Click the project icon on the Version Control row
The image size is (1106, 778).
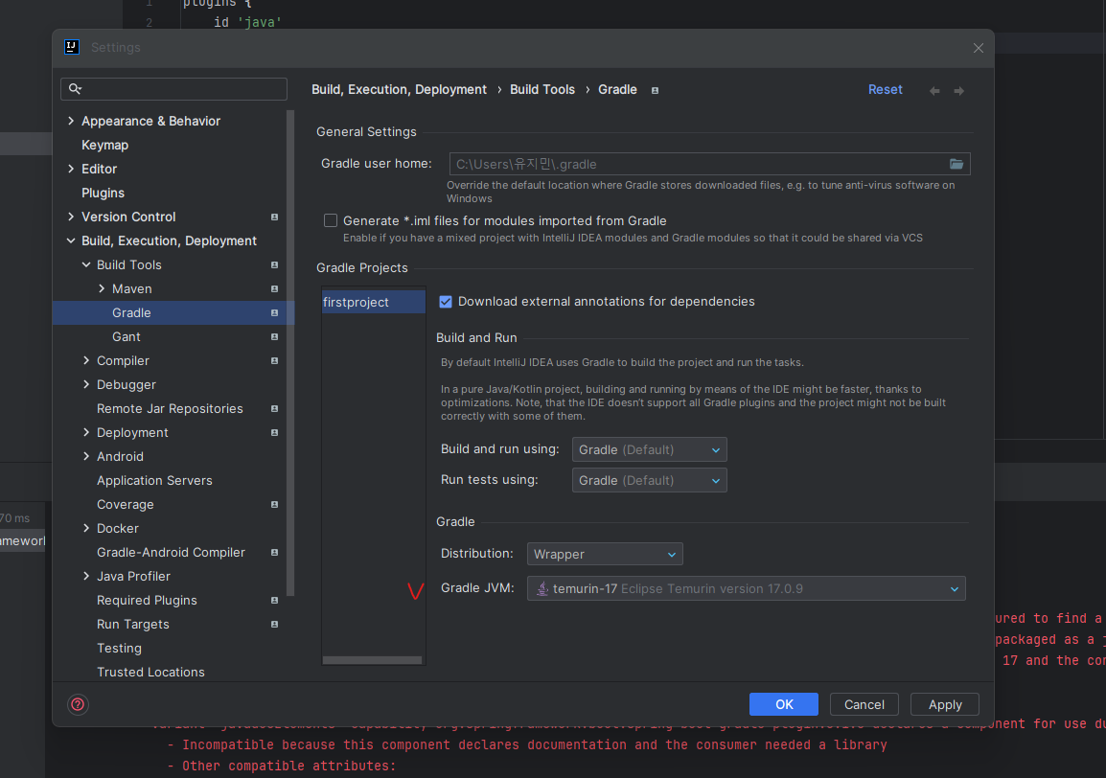point(274,217)
